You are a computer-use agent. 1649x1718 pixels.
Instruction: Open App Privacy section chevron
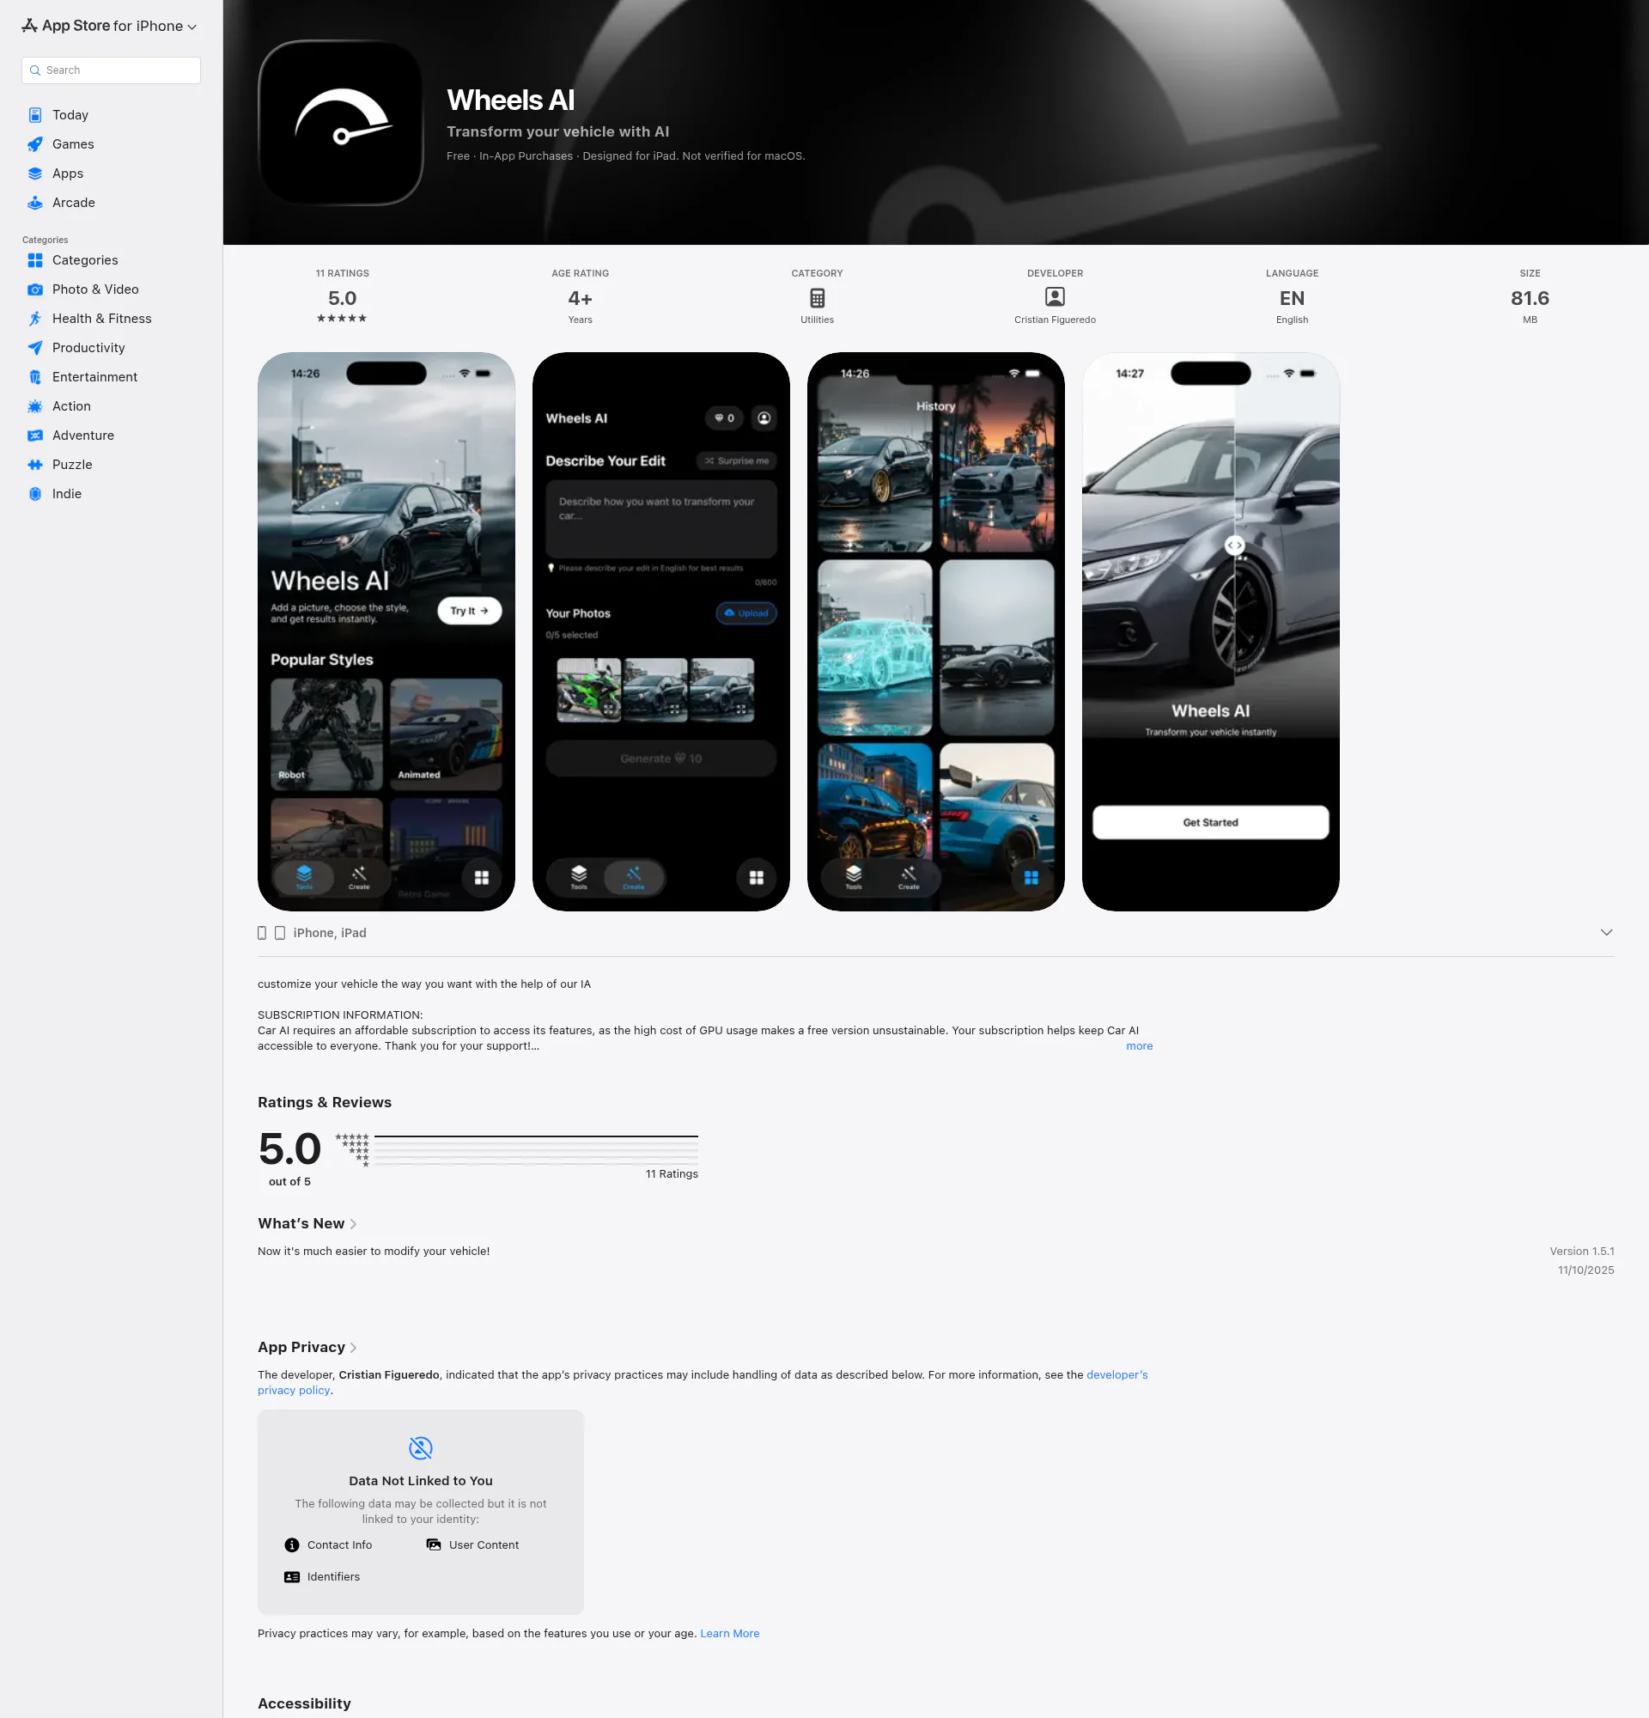point(353,1347)
